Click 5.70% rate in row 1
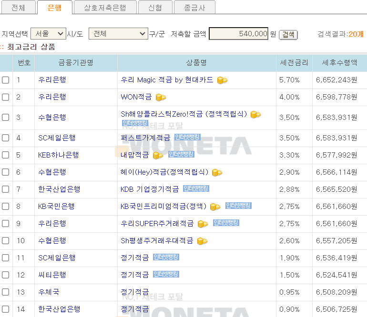 pos(289,80)
